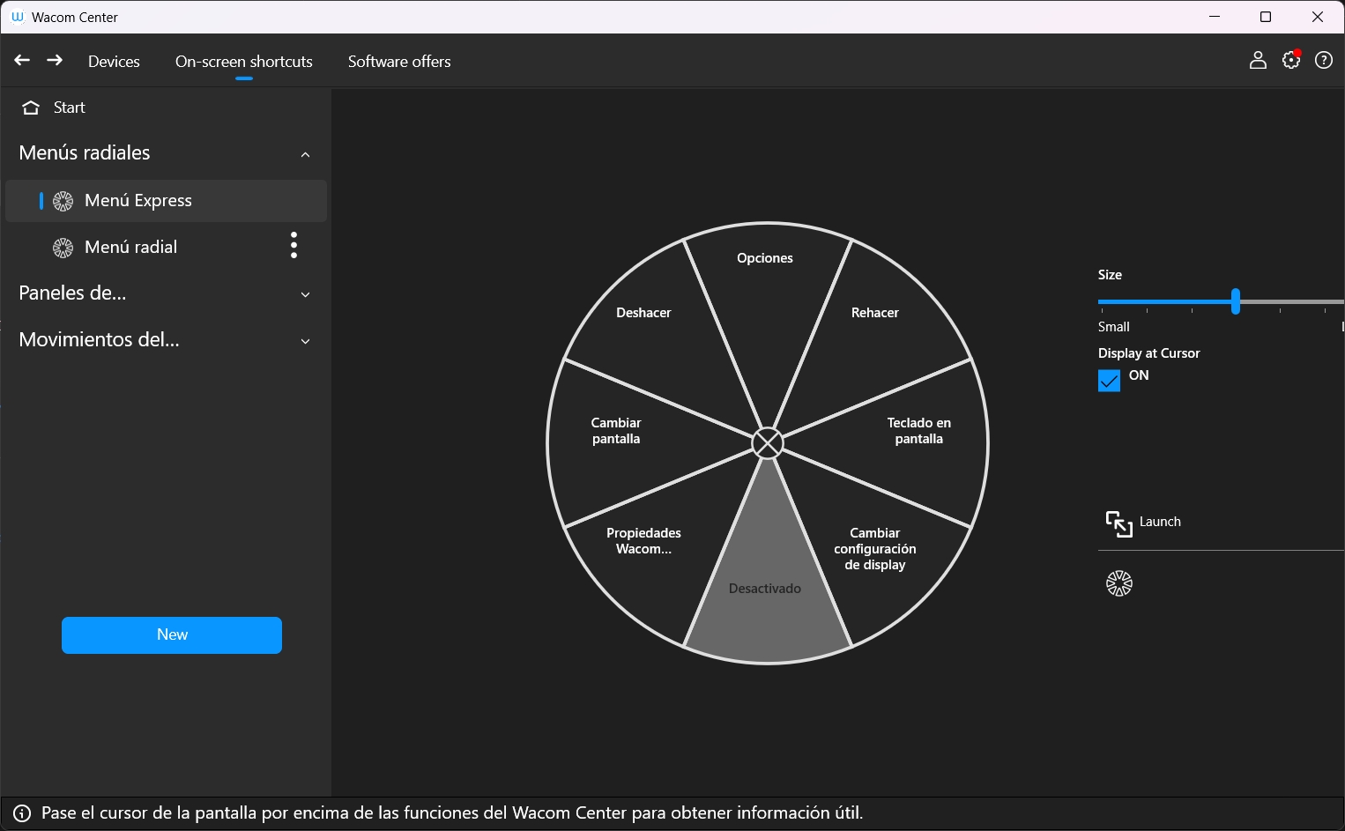Switch to the Devices tab
Image resolution: width=1345 pixels, height=831 pixels.
114,61
